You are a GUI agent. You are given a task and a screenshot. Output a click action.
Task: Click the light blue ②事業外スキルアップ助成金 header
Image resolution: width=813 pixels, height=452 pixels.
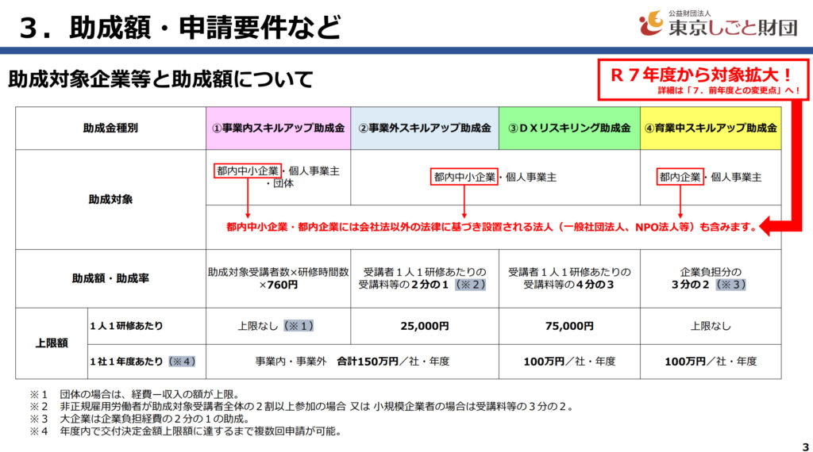pyautogui.click(x=424, y=128)
